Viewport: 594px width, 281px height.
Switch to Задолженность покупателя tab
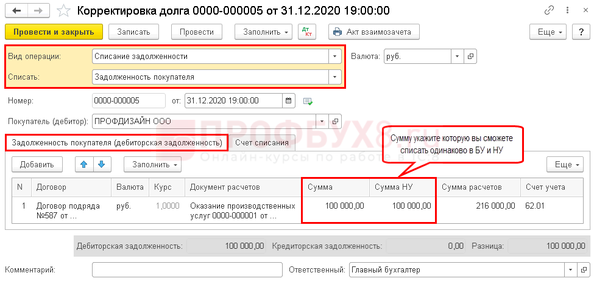[117, 143]
